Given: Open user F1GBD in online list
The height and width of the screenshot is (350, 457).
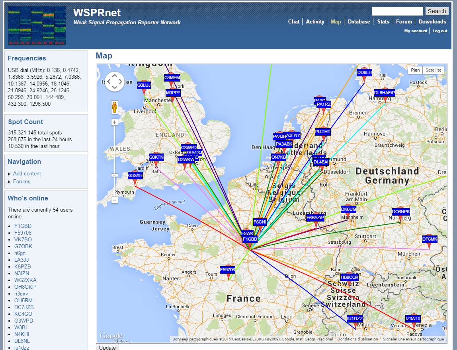Looking at the screenshot, I should click(23, 226).
